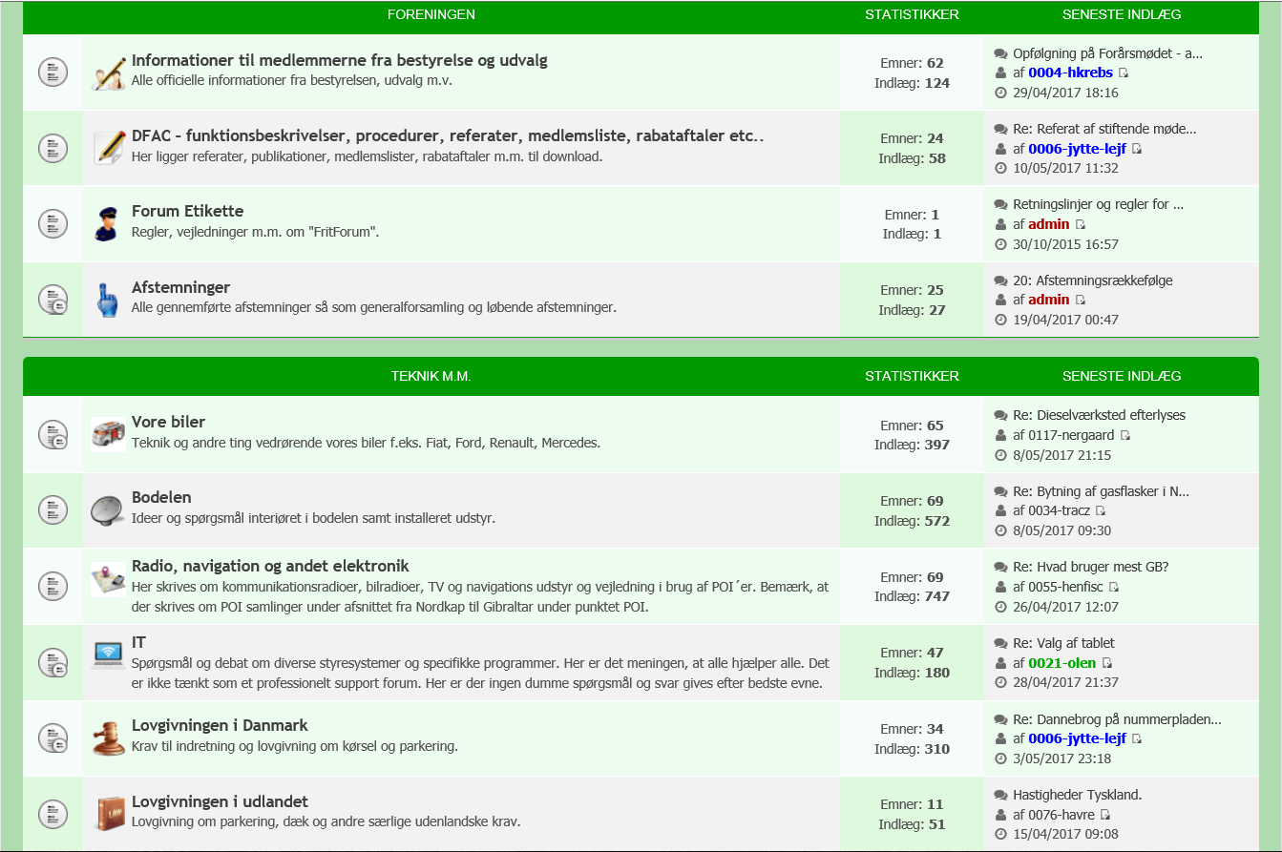Screen dimensions: 1282x852
Task: Open forum 'Informationer til medlemmerne fra bestyrelse og udvalg'
Action: coord(340,60)
